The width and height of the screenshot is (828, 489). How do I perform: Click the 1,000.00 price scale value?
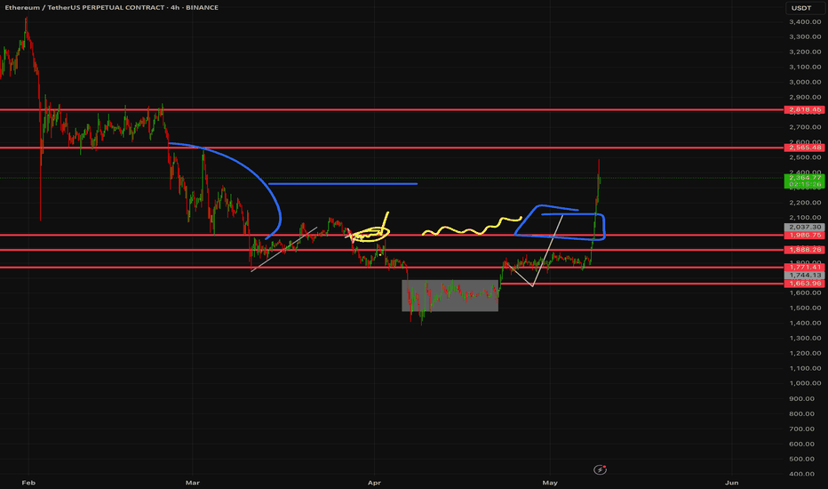805,383
